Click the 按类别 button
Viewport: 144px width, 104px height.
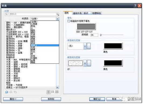[x=51, y=99]
